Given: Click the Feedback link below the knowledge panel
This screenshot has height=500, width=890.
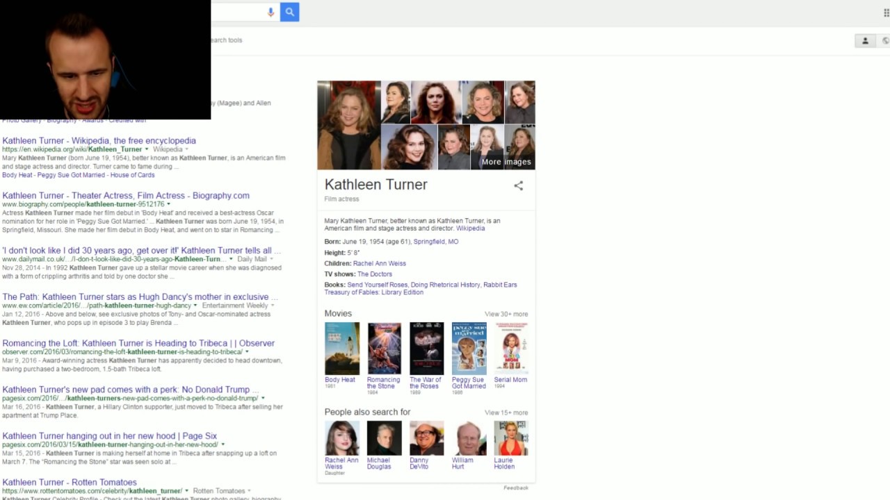Looking at the screenshot, I should pos(516,488).
